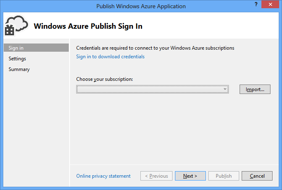Click the 'Publish Windows Azure Application' title text
This screenshot has height=190, width=282.
point(141,6)
